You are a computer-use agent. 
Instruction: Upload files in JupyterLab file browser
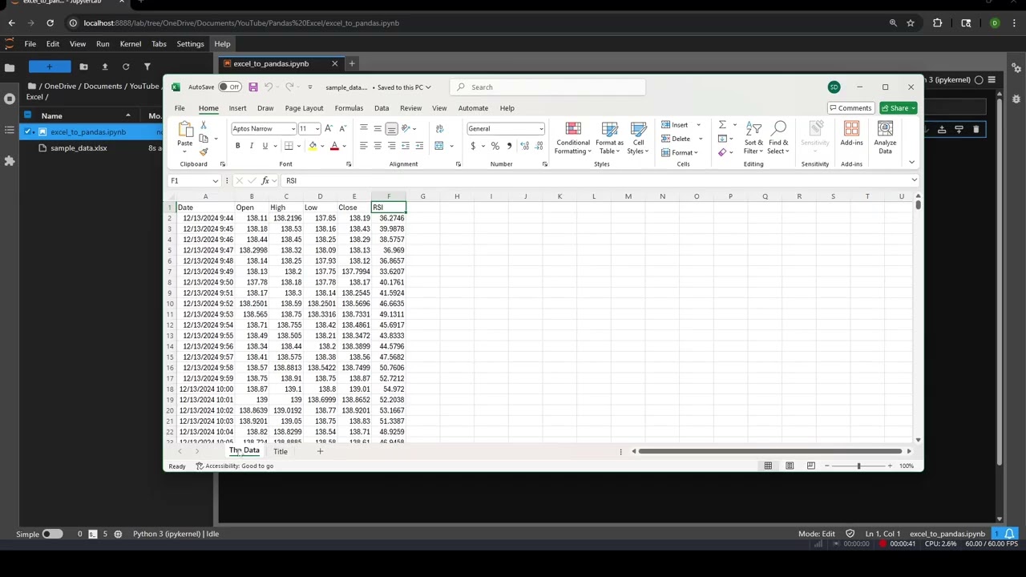tap(104, 67)
